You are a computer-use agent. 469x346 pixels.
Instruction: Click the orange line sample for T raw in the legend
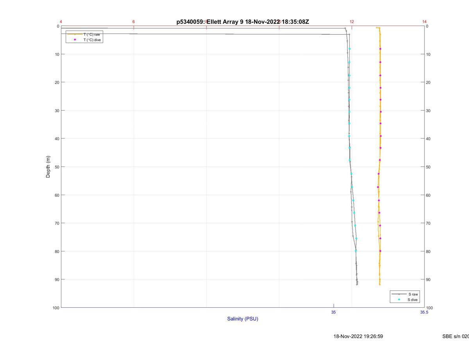pyautogui.click(x=75, y=34)
